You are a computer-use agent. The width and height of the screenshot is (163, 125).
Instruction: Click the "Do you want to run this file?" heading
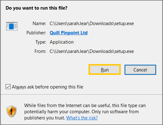tap(37, 8)
